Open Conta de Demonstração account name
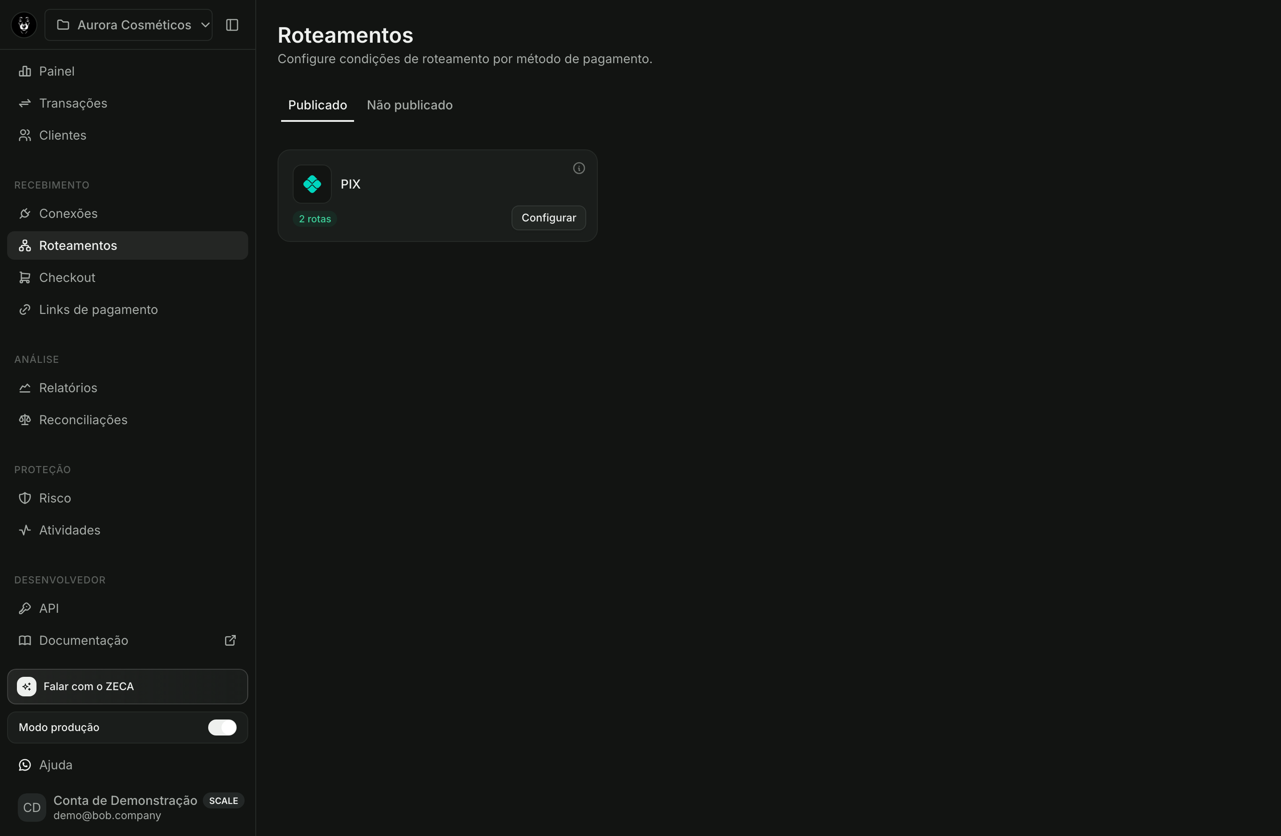The height and width of the screenshot is (836, 1281). click(x=125, y=800)
